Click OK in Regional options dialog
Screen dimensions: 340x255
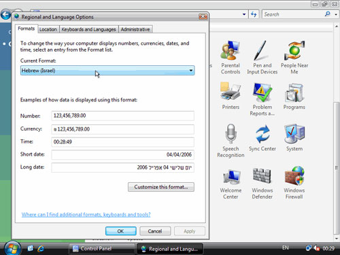click(x=121, y=231)
